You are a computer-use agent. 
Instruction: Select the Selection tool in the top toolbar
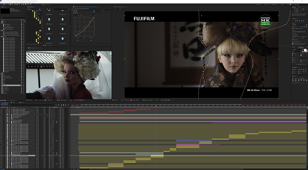[x=2, y=5]
